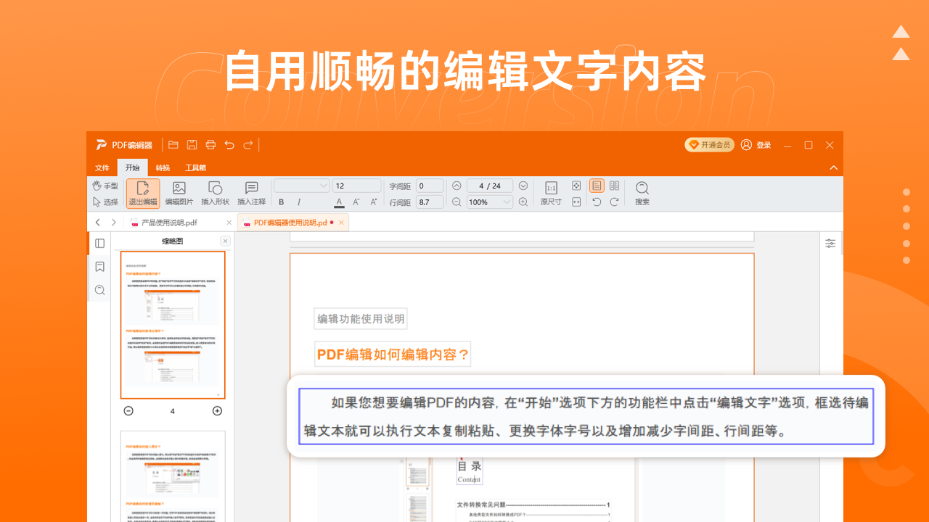This screenshot has width=929, height=522.
Task: Click the undo arrow in the ribbon
Action: tap(229, 144)
